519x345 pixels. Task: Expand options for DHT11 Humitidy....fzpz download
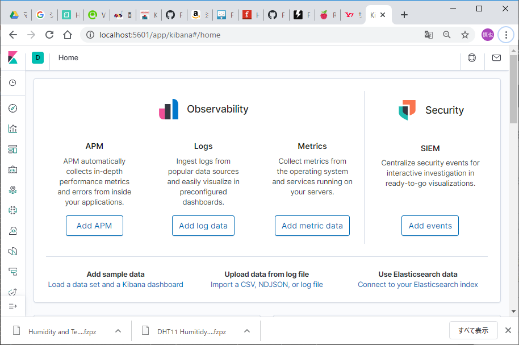coord(247,331)
